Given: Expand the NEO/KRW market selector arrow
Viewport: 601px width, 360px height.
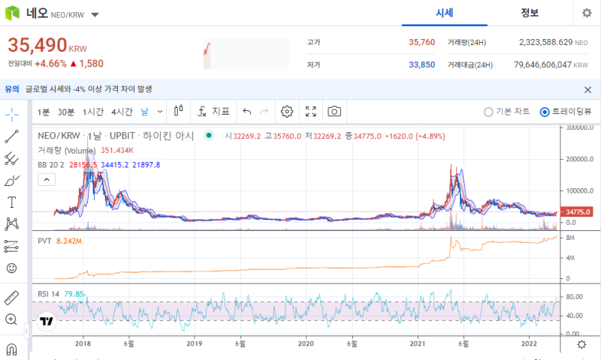Looking at the screenshot, I should pyautogui.click(x=95, y=15).
